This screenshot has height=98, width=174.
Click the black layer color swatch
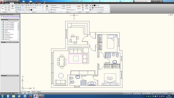click(31, 10)
